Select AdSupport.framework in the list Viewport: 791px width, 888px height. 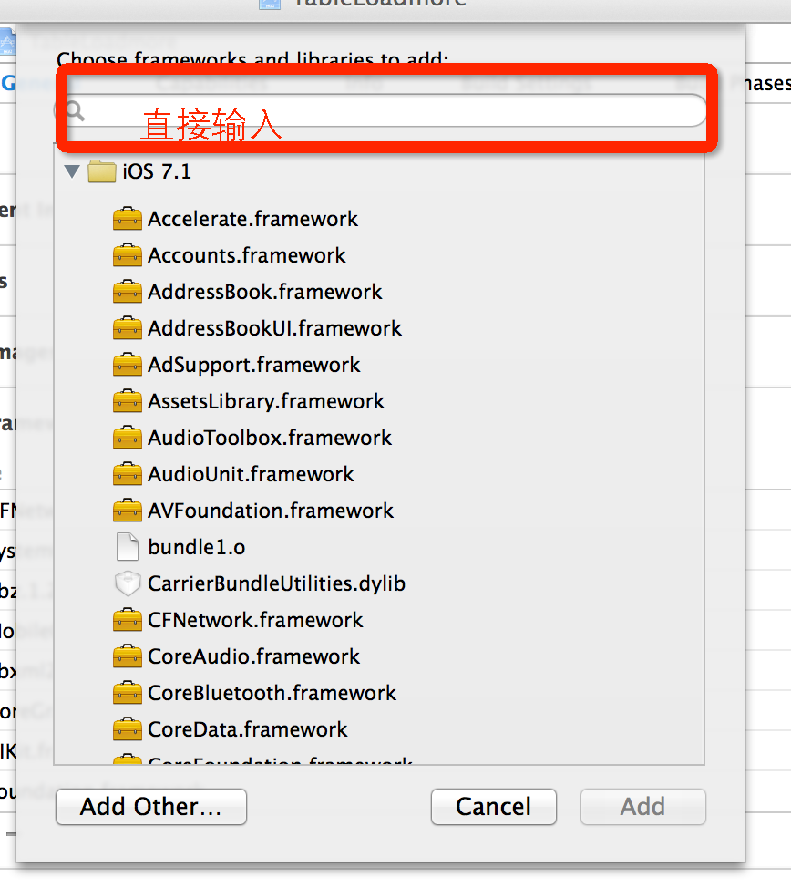[x=253, y=365]
